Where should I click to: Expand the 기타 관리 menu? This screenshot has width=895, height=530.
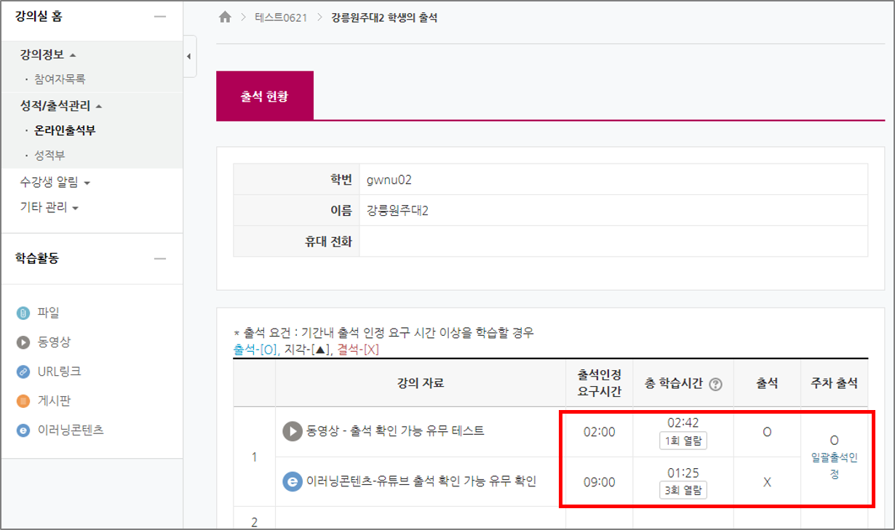point(49,208)
